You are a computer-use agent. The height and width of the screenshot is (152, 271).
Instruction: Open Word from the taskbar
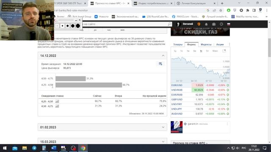(x=54, y=148)
